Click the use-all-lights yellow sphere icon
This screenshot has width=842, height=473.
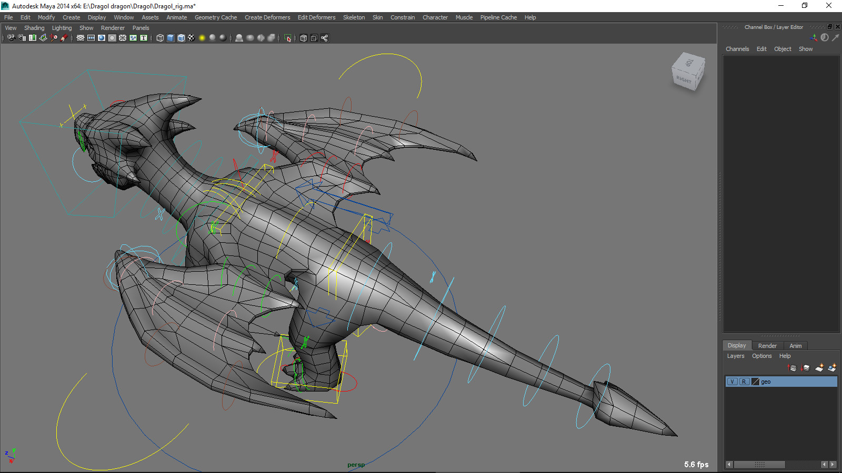[202, 38]
